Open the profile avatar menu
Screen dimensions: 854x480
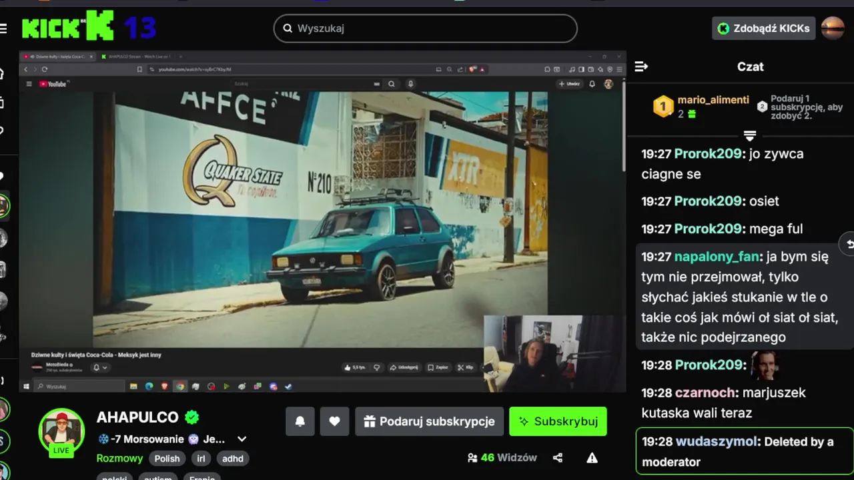click(x=833, y=28)
